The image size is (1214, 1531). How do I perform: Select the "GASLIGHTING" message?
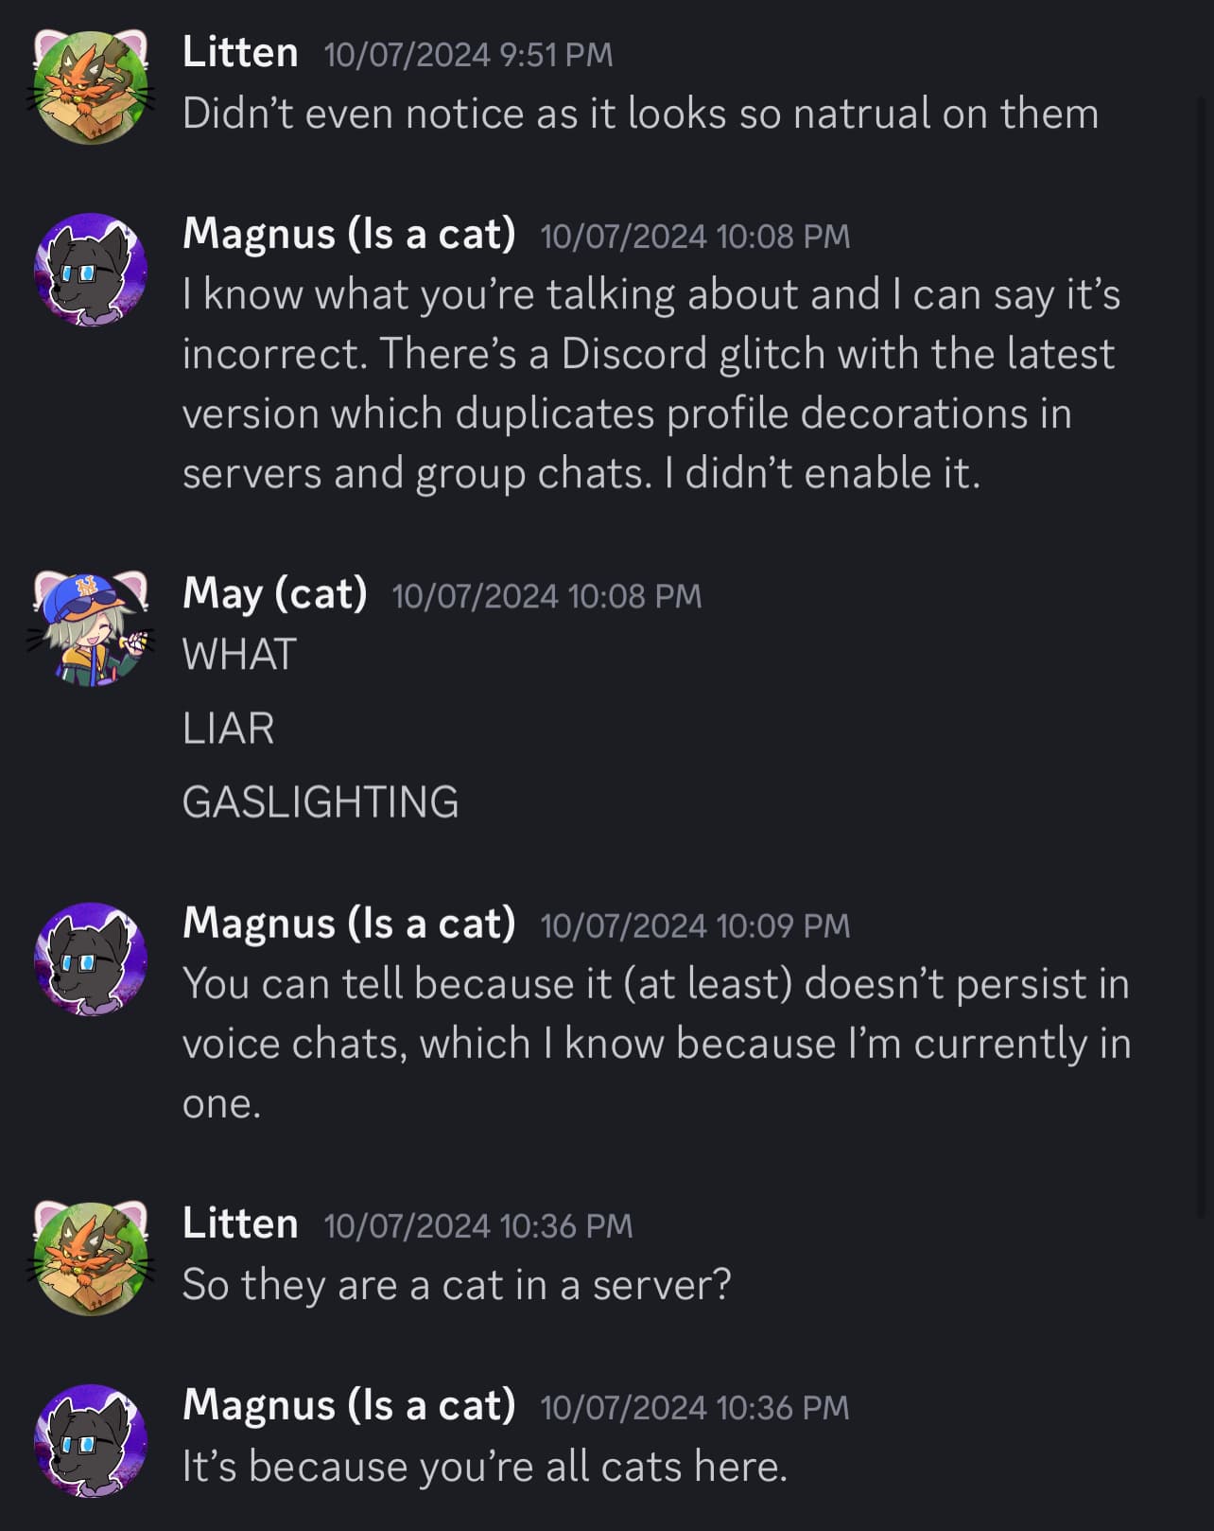click(320, 802)
